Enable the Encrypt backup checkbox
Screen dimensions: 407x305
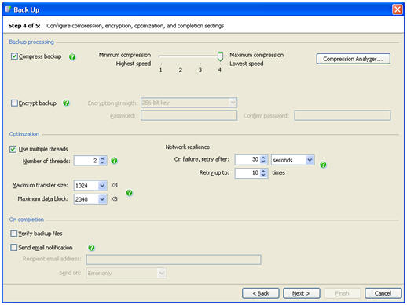14,103
